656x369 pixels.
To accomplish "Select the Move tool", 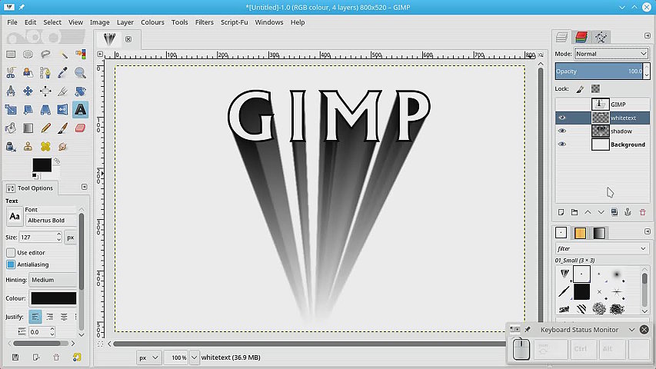I will click(28, 91).
